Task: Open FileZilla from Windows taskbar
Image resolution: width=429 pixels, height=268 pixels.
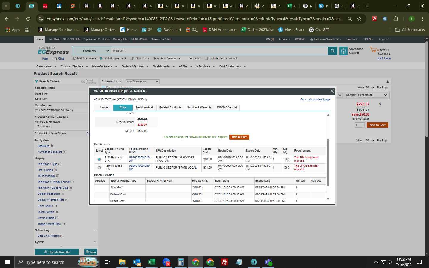Action: click(x=225, y=262)
